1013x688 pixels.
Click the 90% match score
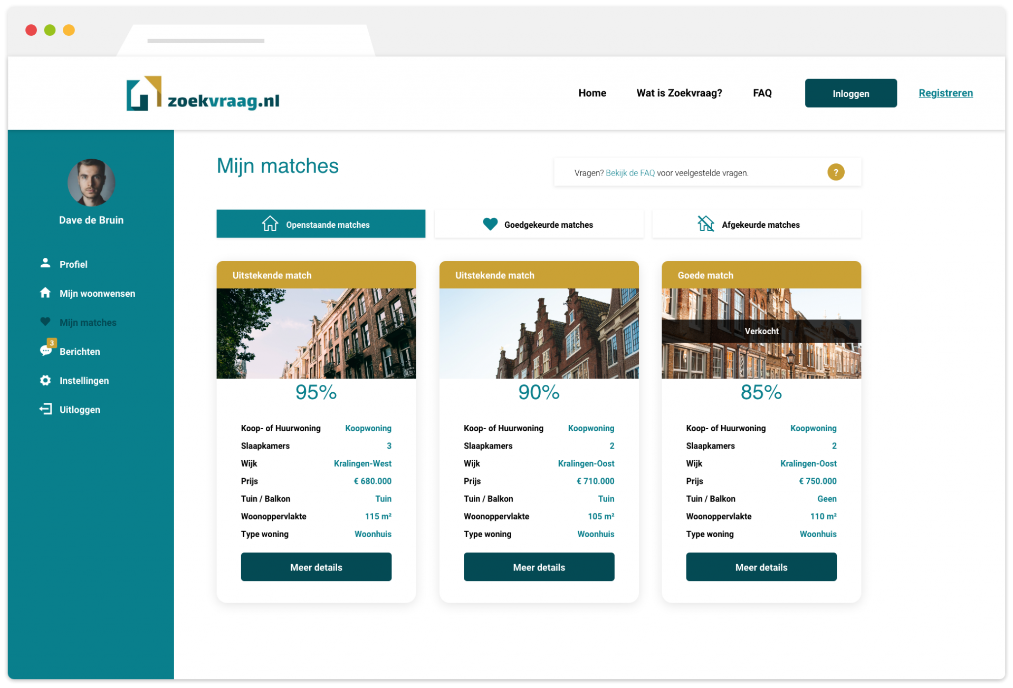click(539, 392)
